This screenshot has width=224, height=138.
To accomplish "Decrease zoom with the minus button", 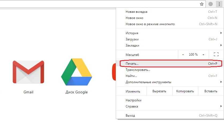I will pyautogui.click(x=183, y=55).
